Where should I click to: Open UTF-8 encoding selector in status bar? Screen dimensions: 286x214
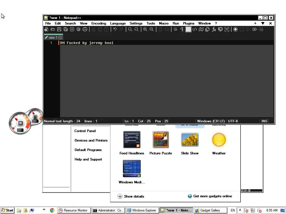point(233,121)
